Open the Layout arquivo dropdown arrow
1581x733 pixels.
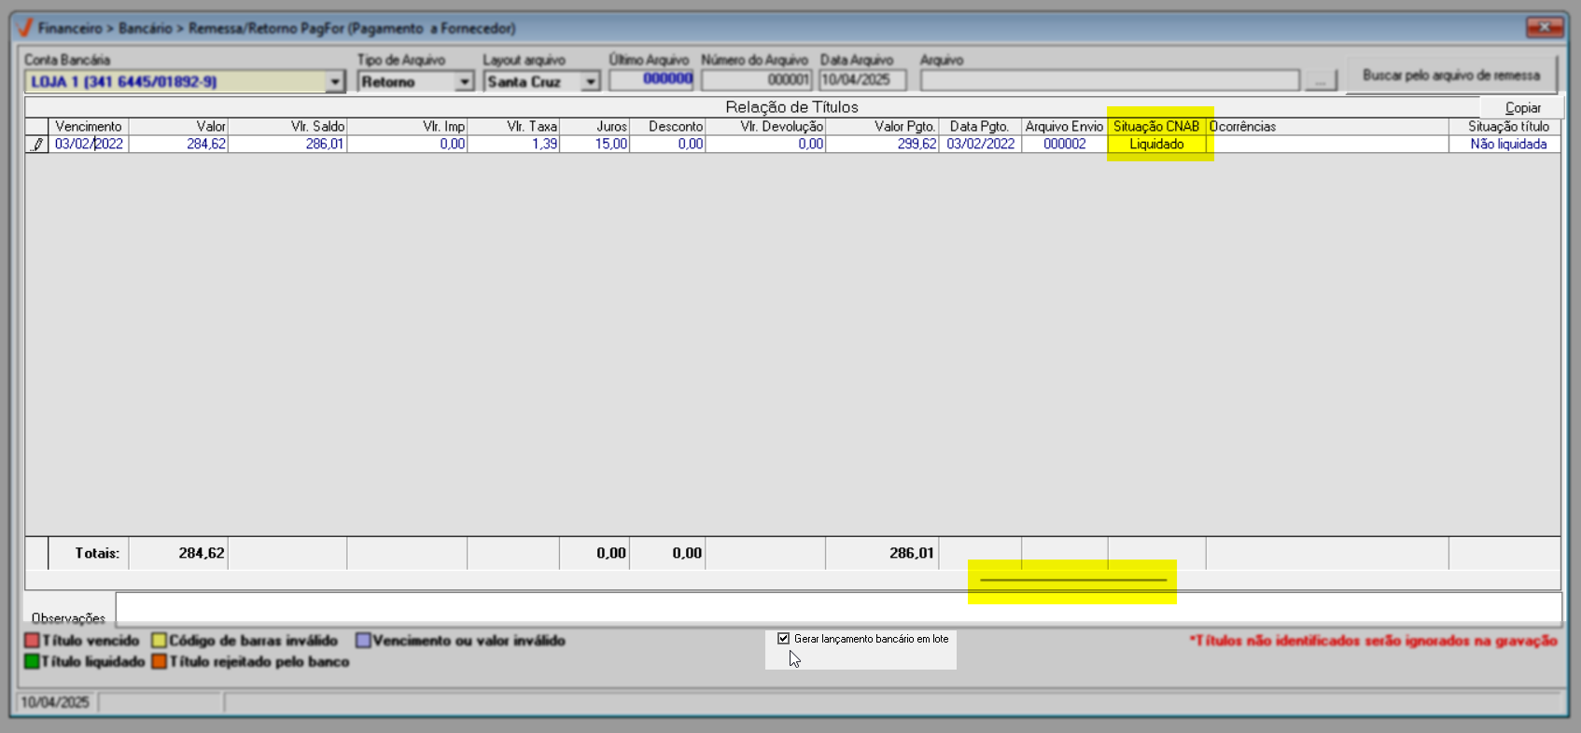point(591,82)
